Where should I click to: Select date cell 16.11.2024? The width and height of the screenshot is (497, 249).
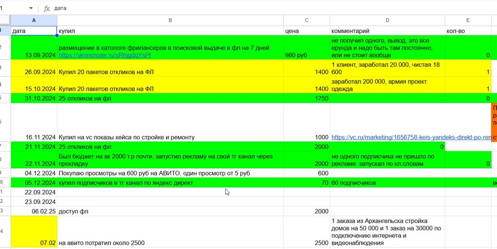(34, 122)
